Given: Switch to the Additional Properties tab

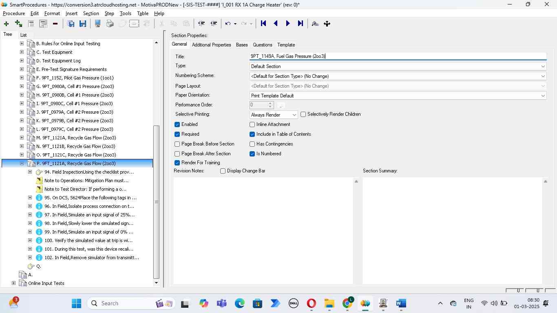Looking at the screenshot, I should (x=211, y=45).
